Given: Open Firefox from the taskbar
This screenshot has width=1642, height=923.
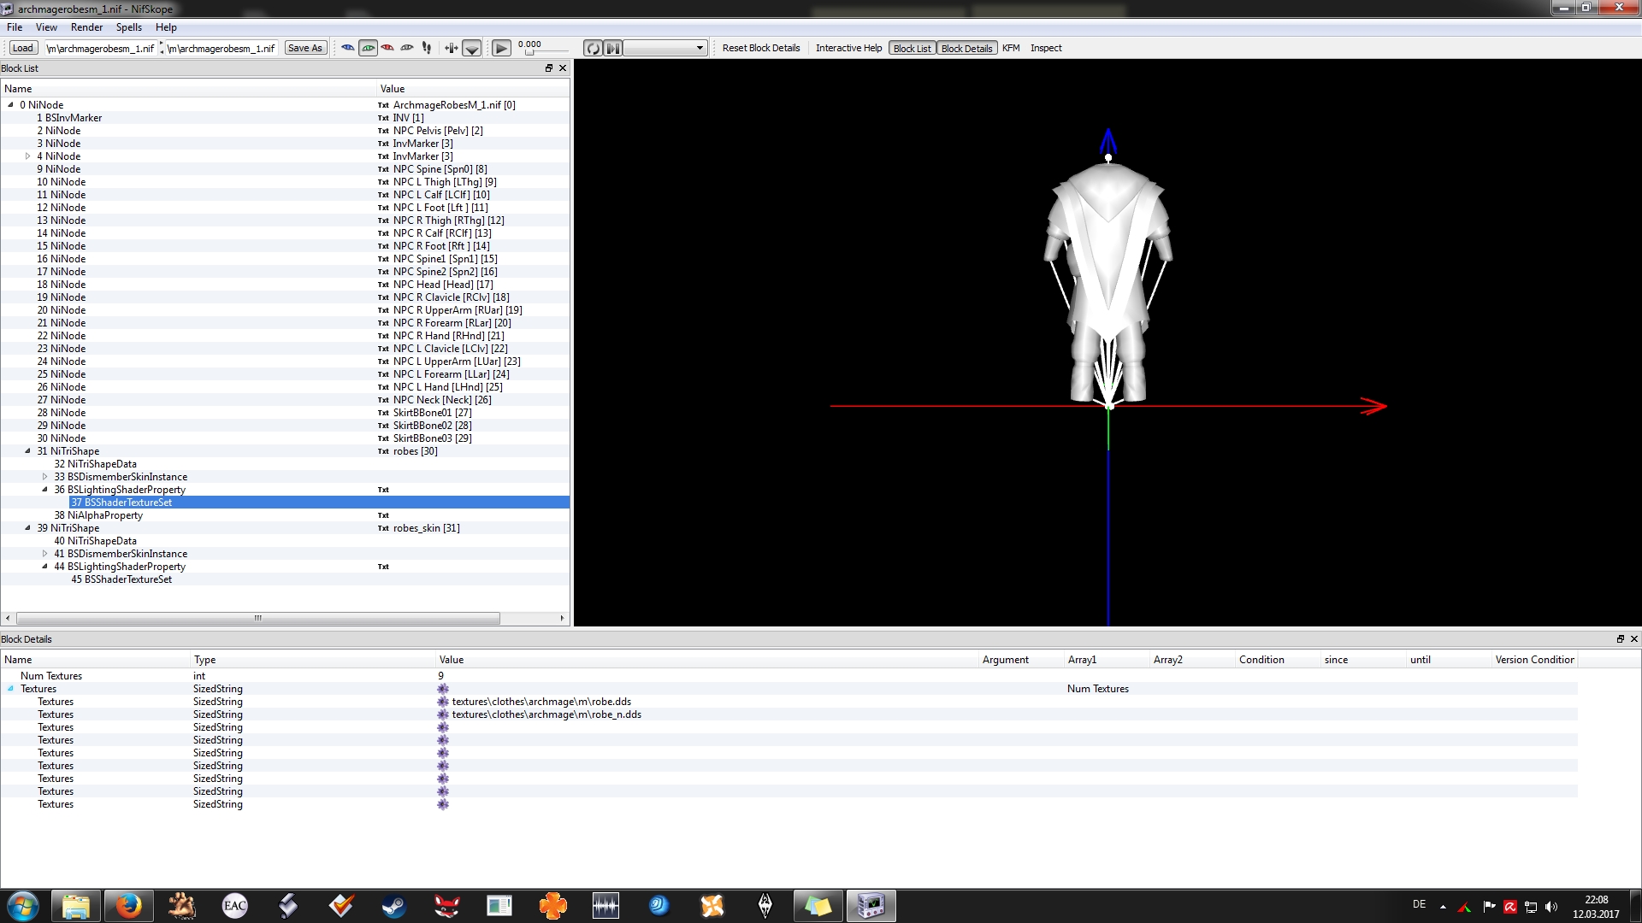Looking at the screenshot, I should tap(128, 905).
